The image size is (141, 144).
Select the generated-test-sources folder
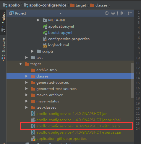click(x=56, y=89)
